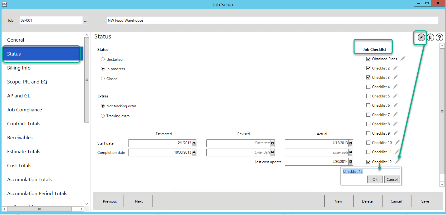Viewport: 446px width, 215px height.
Task: Click OK in the checklist rename popup
Action: click(x=375, y=179)
